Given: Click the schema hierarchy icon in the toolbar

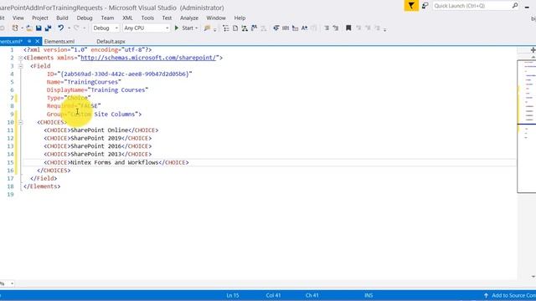Looking at the screenshot, I should [x=245, y=28].
